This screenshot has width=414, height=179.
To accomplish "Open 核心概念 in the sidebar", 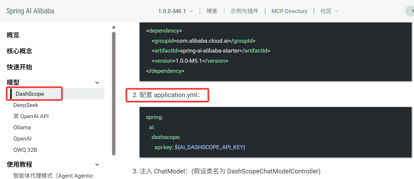I will point(19,51).
